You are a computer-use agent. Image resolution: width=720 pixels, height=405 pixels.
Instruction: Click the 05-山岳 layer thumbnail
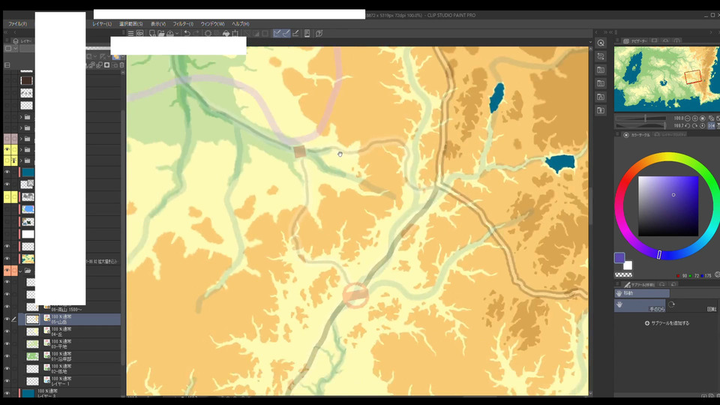click(32, 319)
